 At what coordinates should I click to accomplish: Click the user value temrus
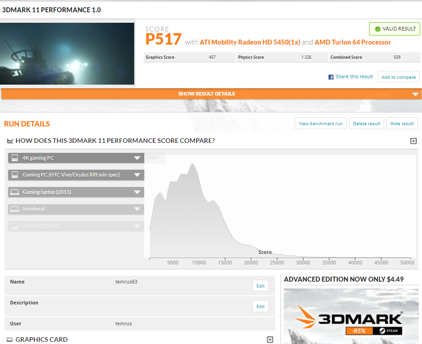[x=124, y=324]
